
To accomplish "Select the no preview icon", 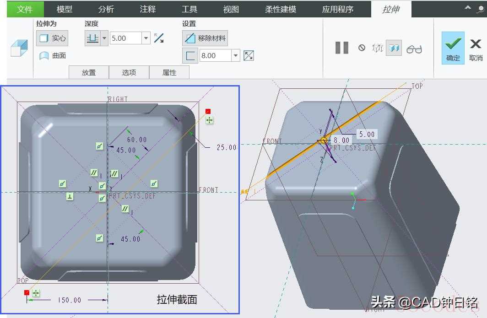I will pyautogui.click(x=362, y=48).
